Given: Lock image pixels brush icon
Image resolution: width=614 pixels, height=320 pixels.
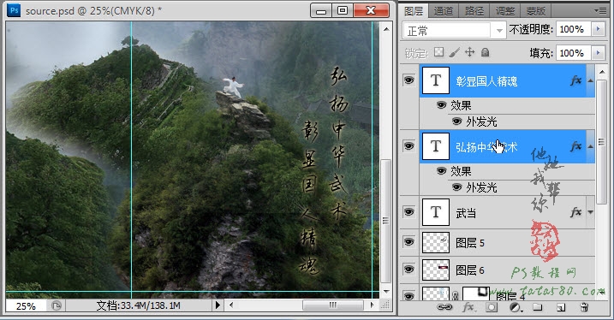Looking at the screenshot, I should 454,52.
